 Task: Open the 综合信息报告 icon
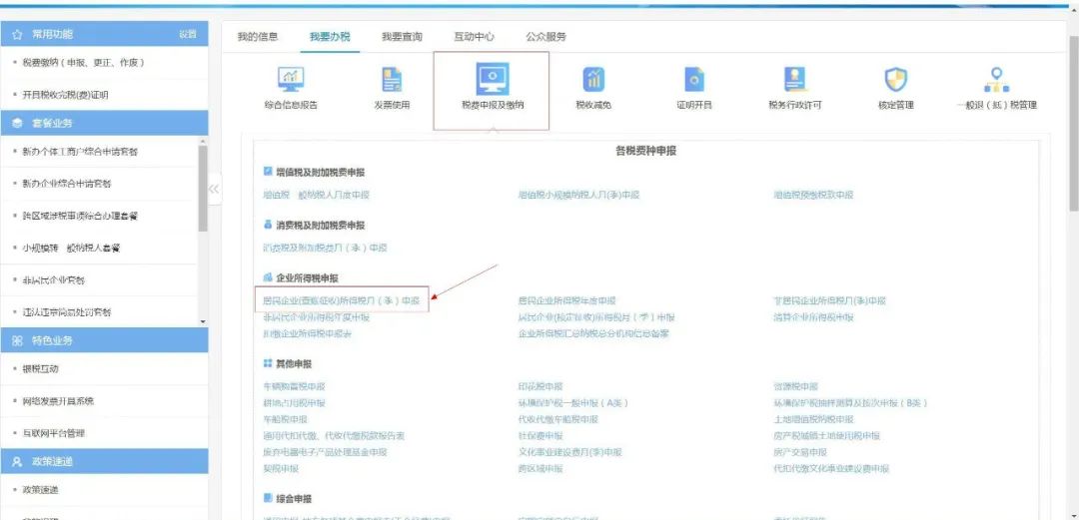tap(291, 79)
